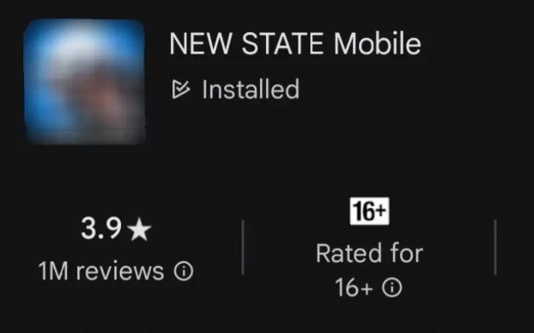Tap the word STATE in the app title
This screenshot has width=534, height=333.
click(283, 44)
